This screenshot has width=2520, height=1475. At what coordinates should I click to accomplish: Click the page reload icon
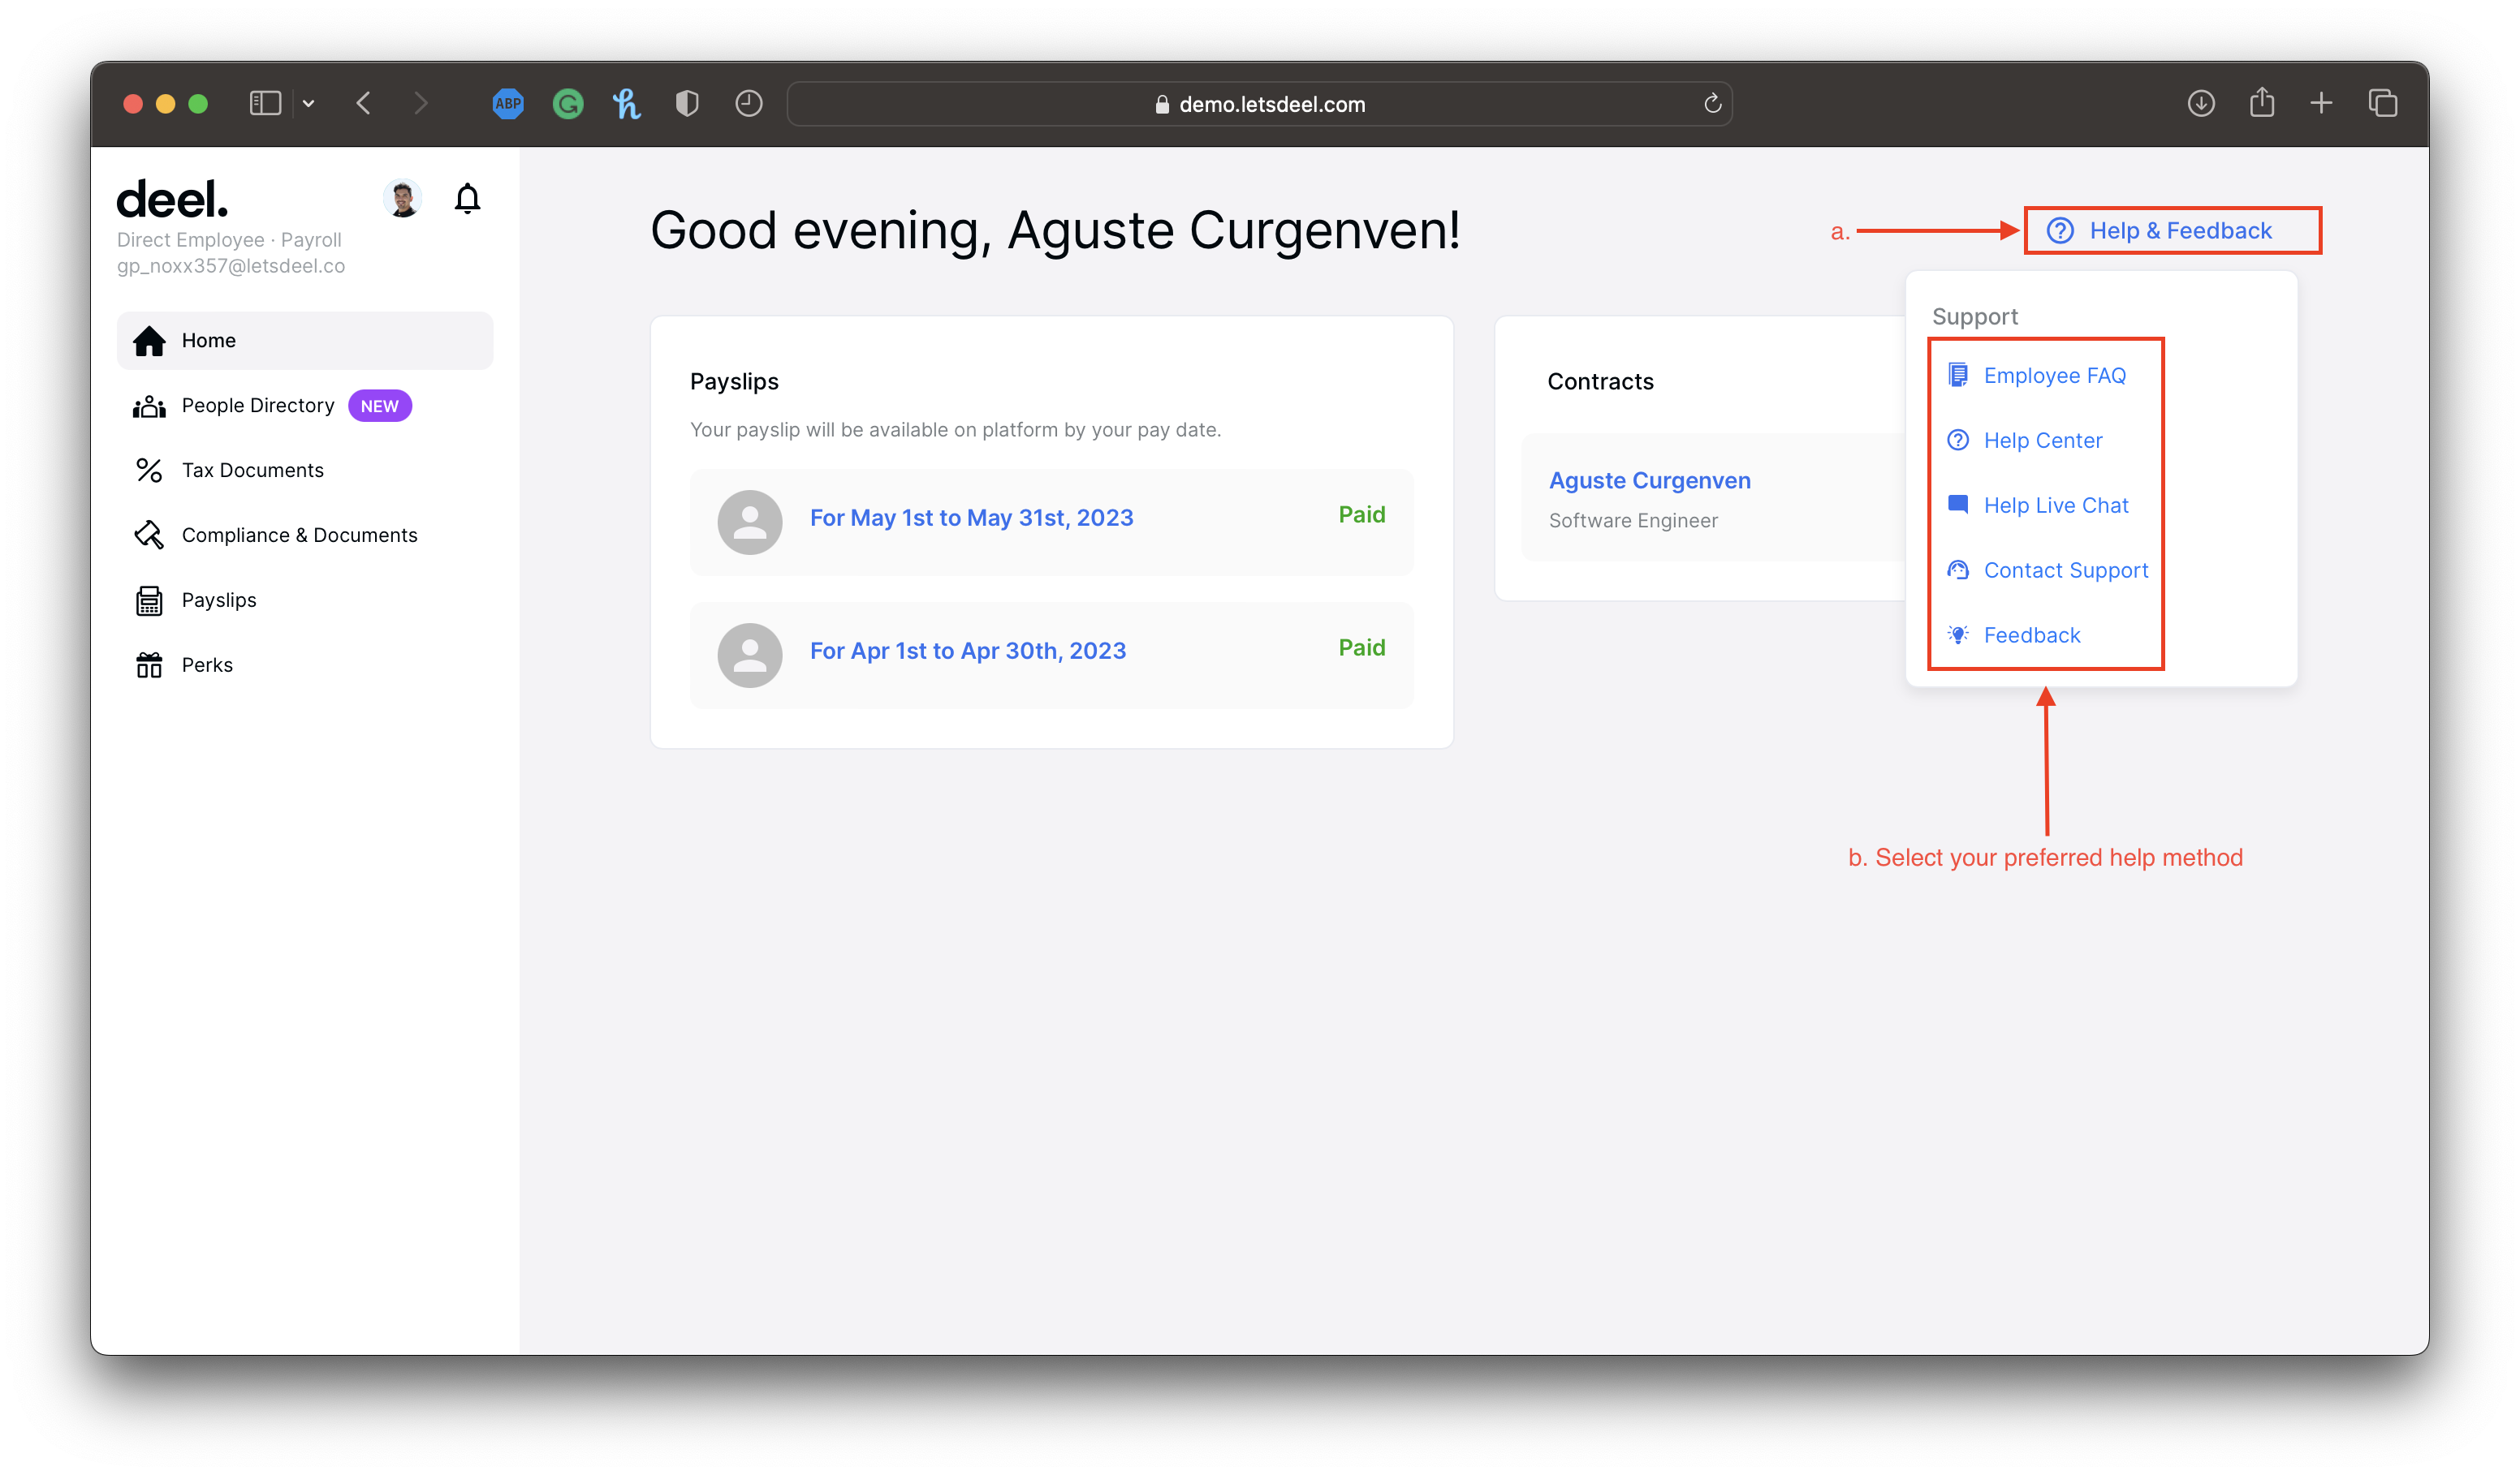1712,103
